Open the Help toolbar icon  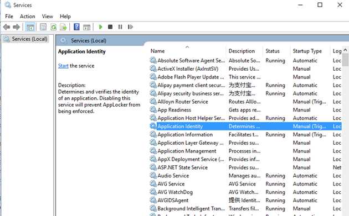click(76, 27)
